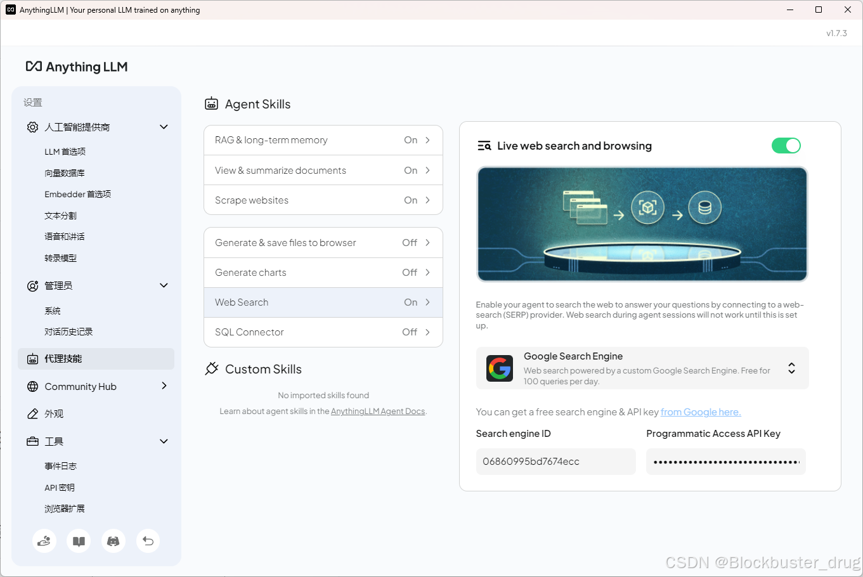863x577 pixels.
Task: Open the docs book icon button
Action: click(x=79, y=541)
